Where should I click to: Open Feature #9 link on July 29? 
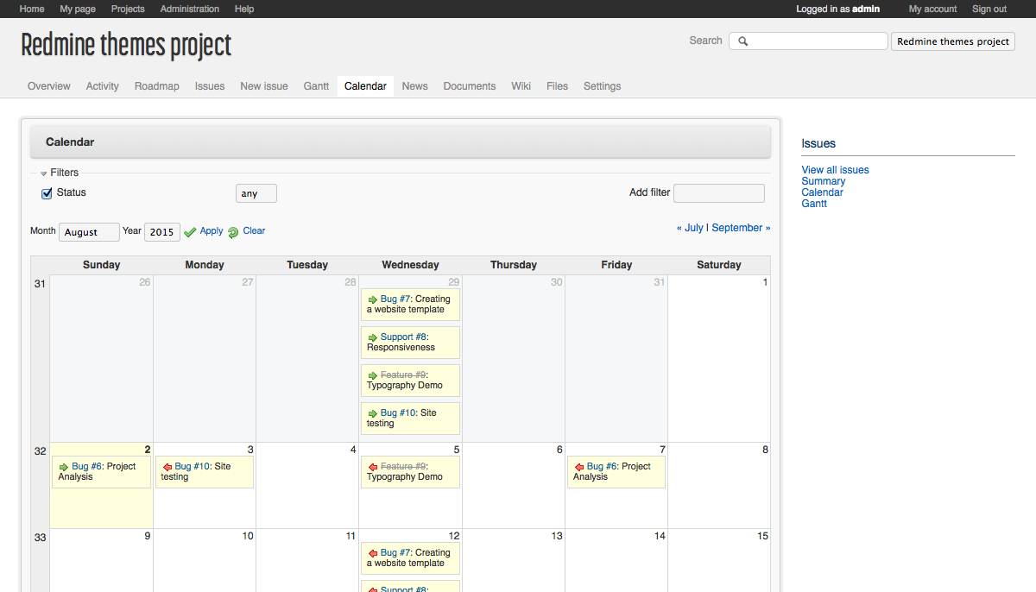tap(403, 375)
